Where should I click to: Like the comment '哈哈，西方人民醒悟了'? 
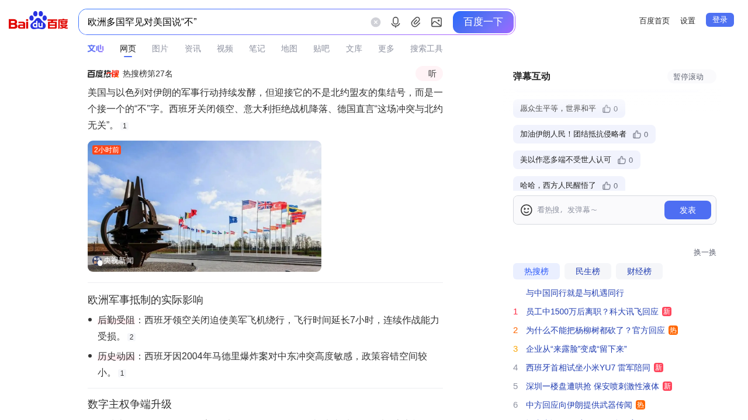coord(607,185)
